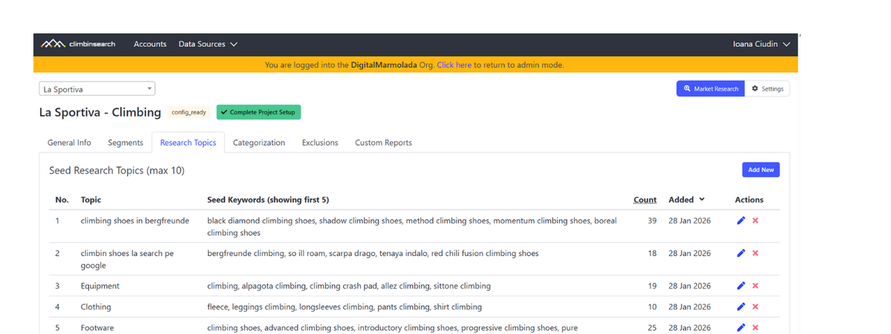The image size is (891, 334).
Task: Open the Ioana Ciudin user menu
Action: point(761,44)
